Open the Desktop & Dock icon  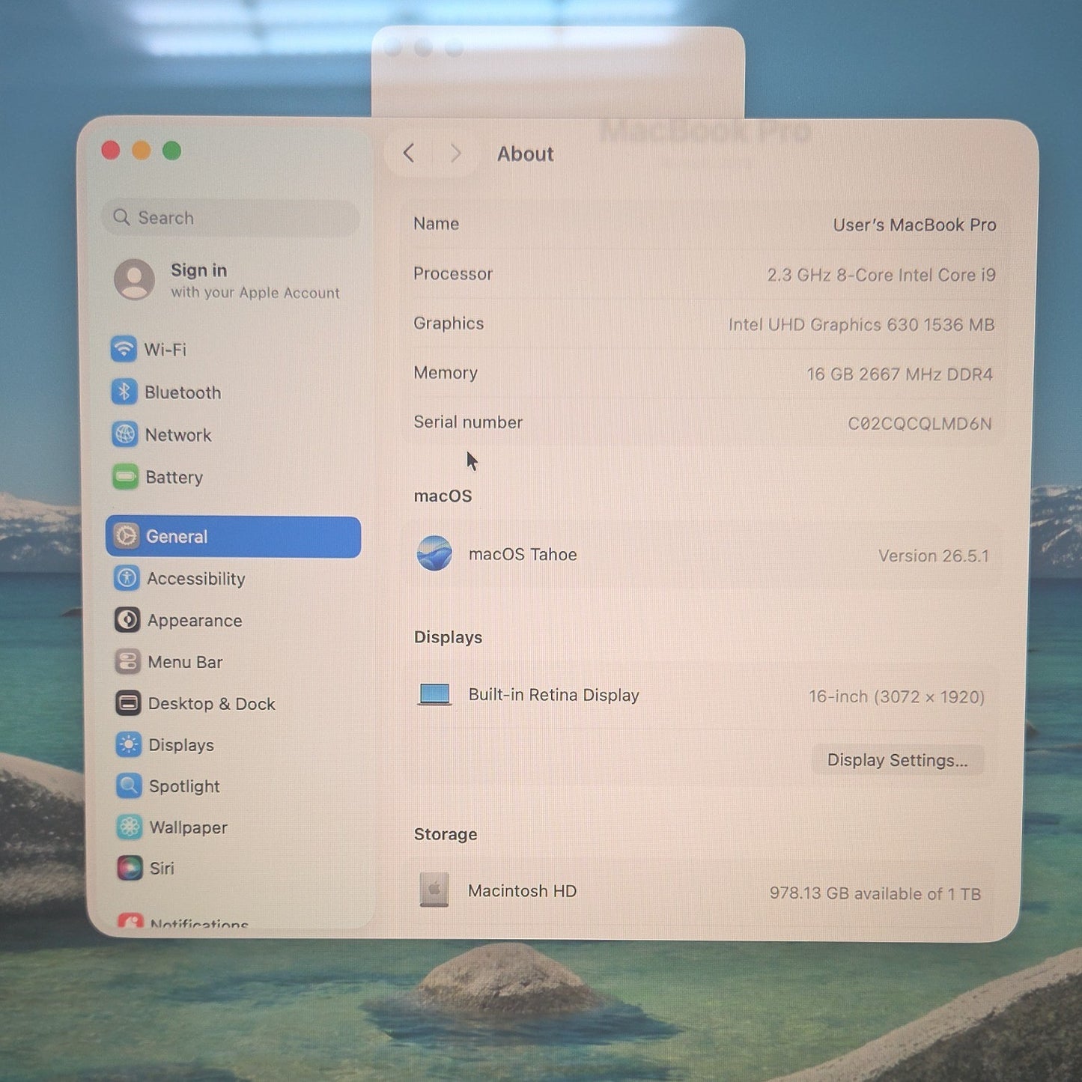click(x=128, y=703)
